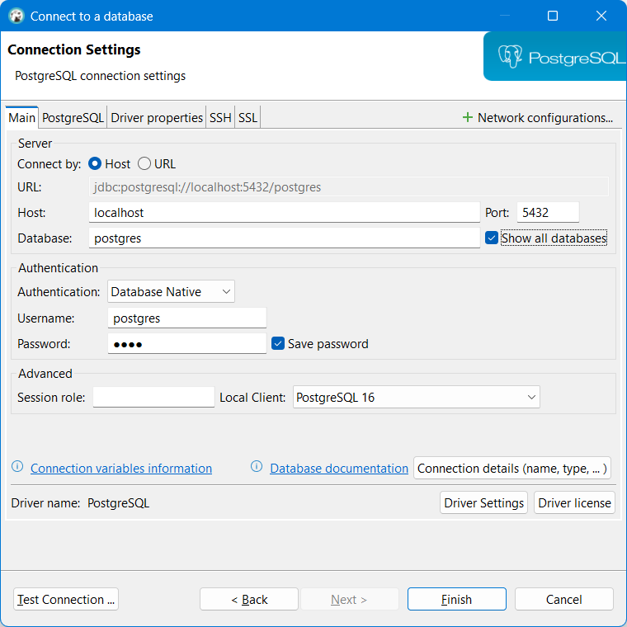Open Connection variables information link
The image size is (627, 627).
click(x=121, y=469)
